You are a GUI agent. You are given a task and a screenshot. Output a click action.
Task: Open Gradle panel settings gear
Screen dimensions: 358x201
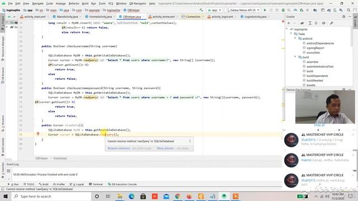pos(344,17)
